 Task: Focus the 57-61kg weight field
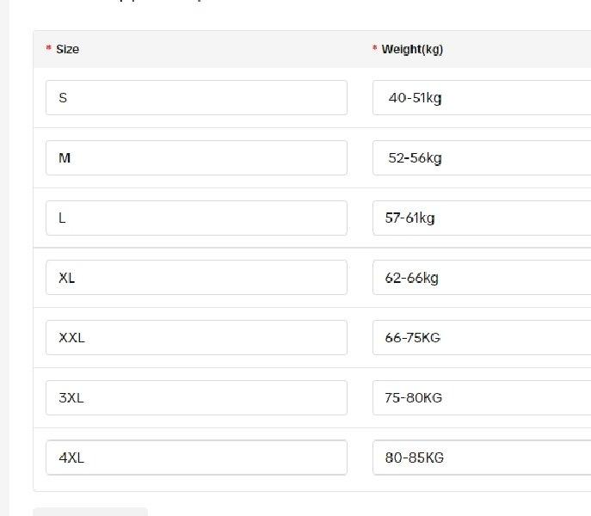pyautogui.click(x=482, y=218)
